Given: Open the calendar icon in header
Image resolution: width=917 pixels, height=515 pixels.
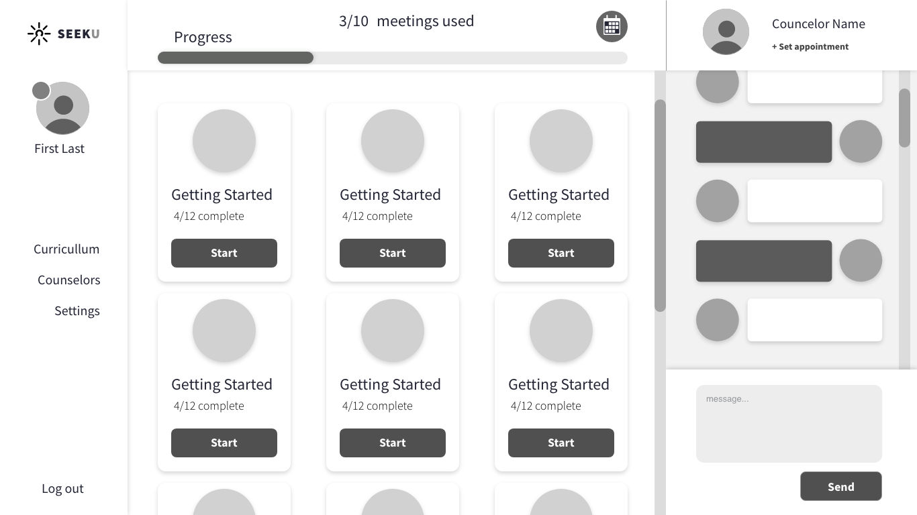Looking at the screenshot, I should pos(612,27).
